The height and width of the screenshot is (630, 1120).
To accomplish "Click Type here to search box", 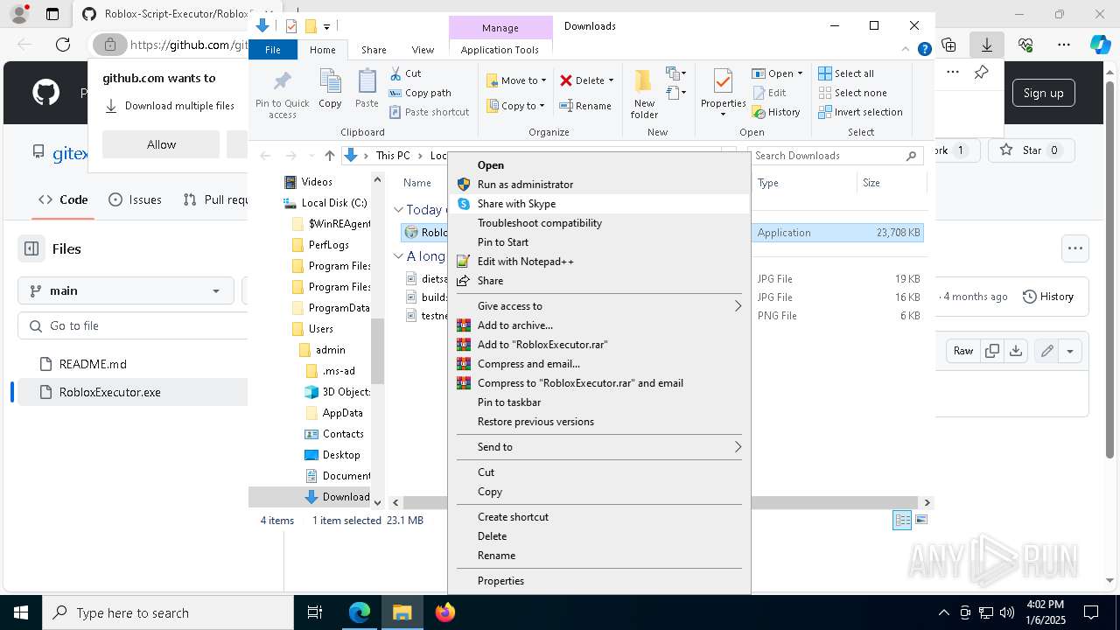I will coord(168,612).
